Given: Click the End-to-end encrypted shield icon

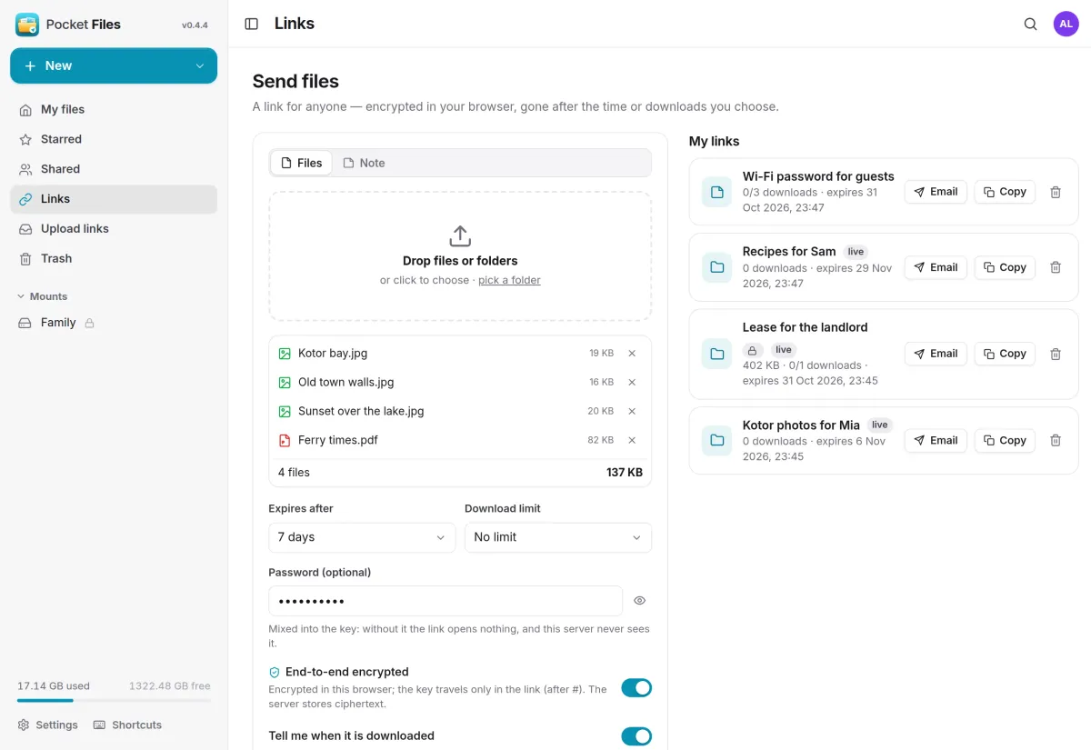Looking at the screenshot, I should point(275,672).
